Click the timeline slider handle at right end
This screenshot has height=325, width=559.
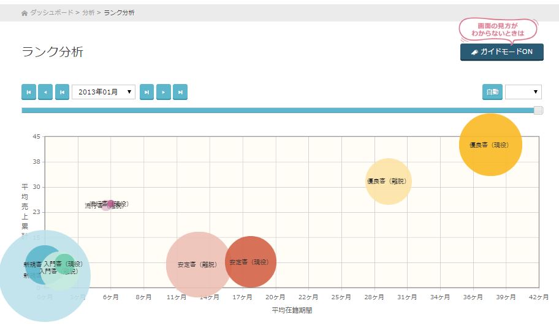(x=538, y=110)
